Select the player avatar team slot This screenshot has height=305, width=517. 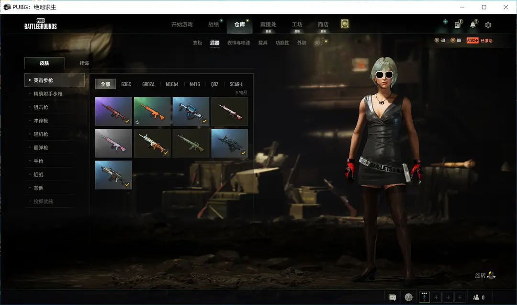pyautogui.click(x=424, y=297)
